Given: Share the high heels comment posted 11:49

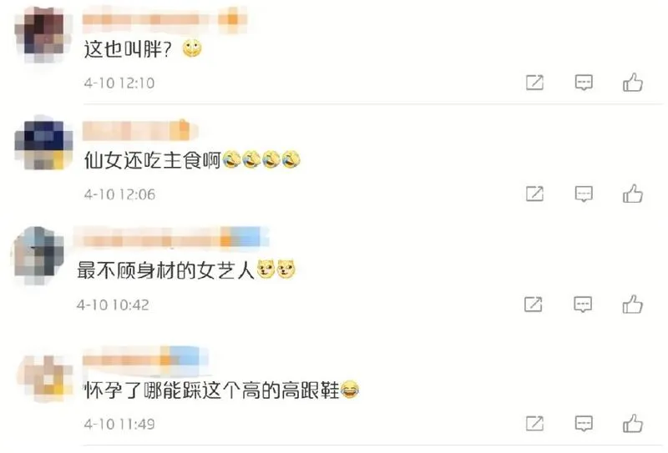Looking at the screenshot, I should tap(534, 424).
